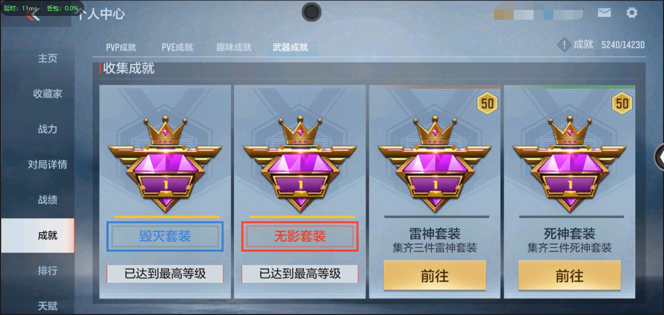Click the 50 points badge on 死神套装 card
Screen dimensions: 664x315
coord(622,104)
